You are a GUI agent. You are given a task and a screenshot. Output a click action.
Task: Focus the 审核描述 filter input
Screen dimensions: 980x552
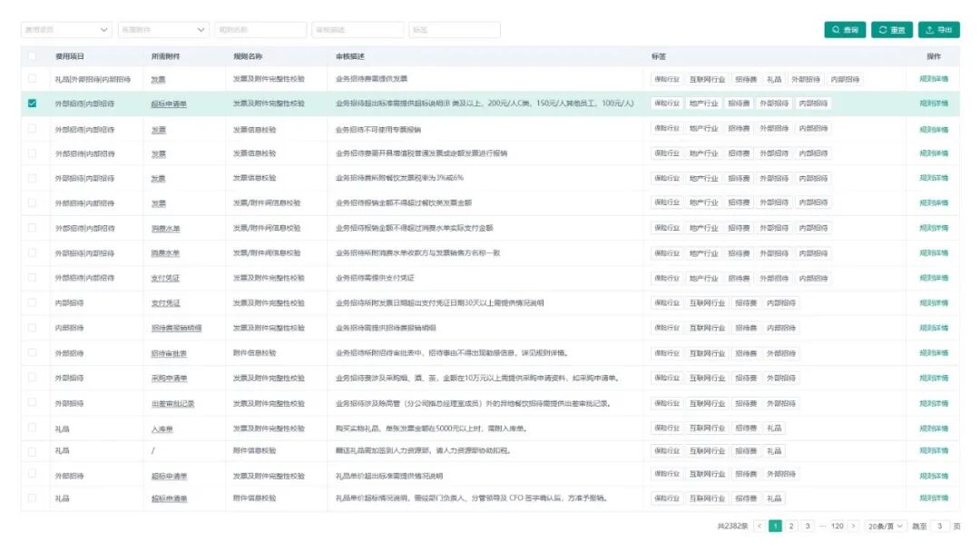coord(358,29)
